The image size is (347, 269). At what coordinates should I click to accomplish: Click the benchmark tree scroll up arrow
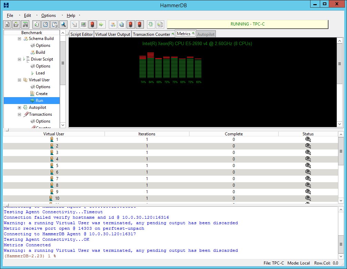63,33
